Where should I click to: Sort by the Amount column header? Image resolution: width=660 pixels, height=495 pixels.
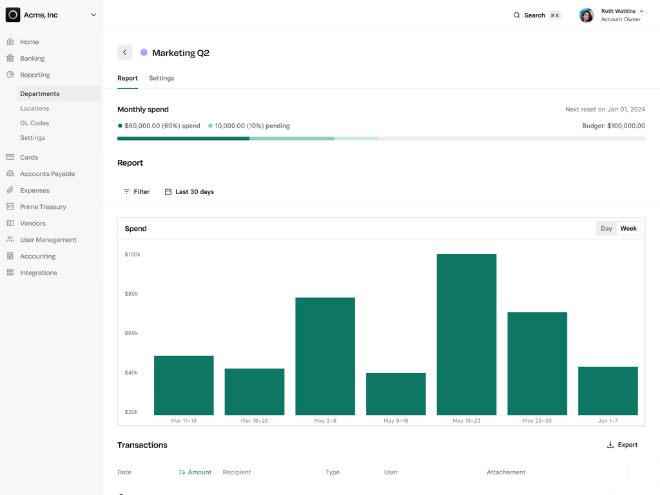pos(200,472)
